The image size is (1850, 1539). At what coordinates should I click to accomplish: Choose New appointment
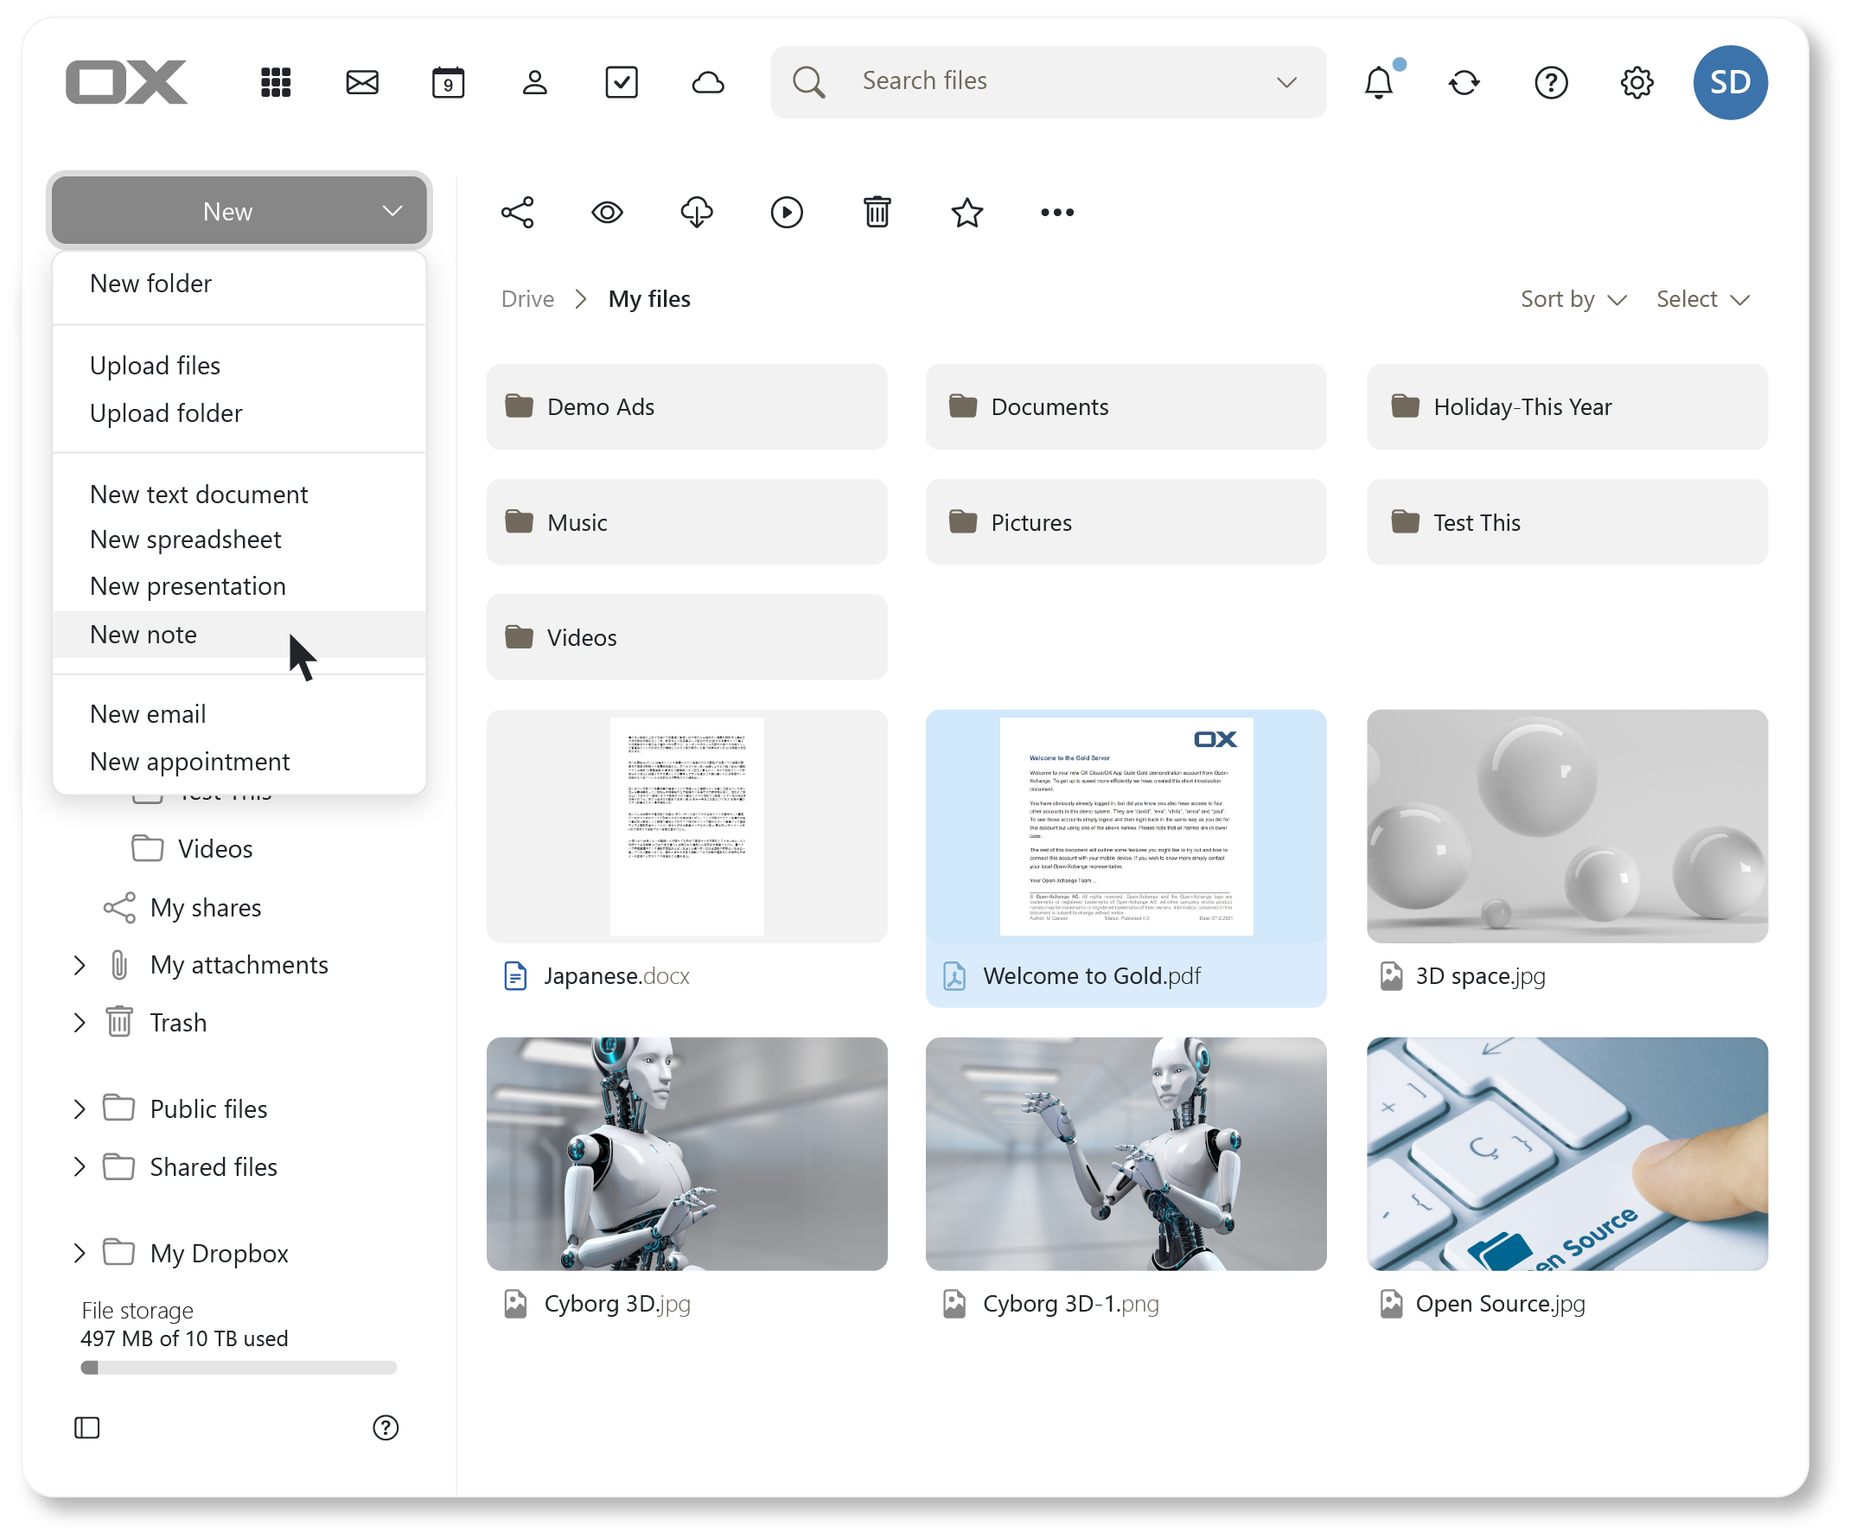[x=239, y=762]
